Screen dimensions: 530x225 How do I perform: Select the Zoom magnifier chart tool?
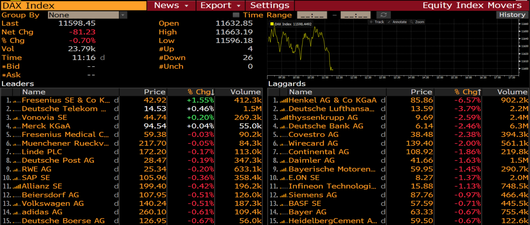[x=417, y=22]
